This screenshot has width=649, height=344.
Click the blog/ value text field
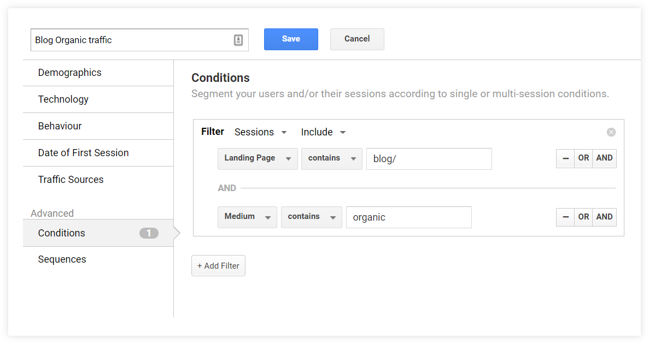tap(429, 159)
